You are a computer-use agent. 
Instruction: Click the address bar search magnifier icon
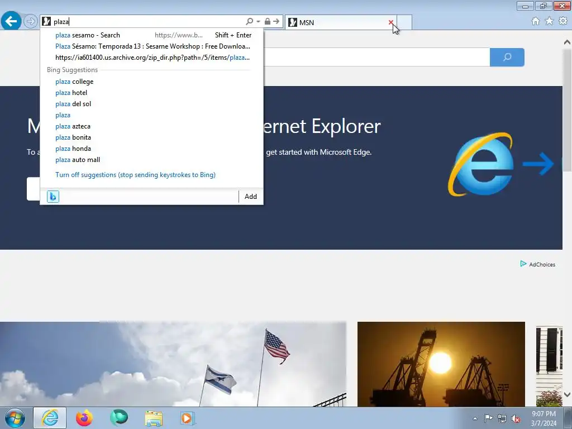click(249, 22)
